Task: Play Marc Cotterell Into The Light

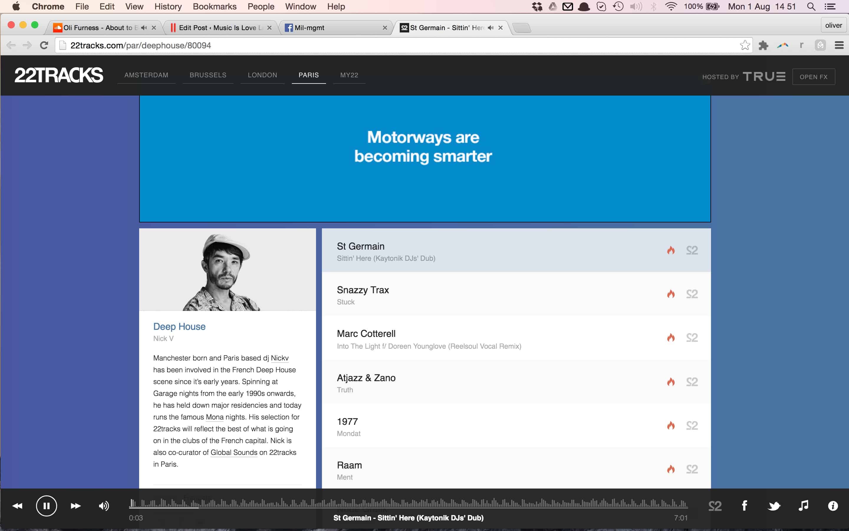Action: pos(516,337)
